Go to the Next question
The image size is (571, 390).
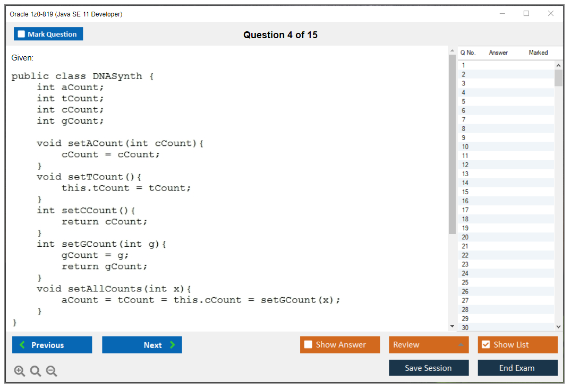coord(142,345)
